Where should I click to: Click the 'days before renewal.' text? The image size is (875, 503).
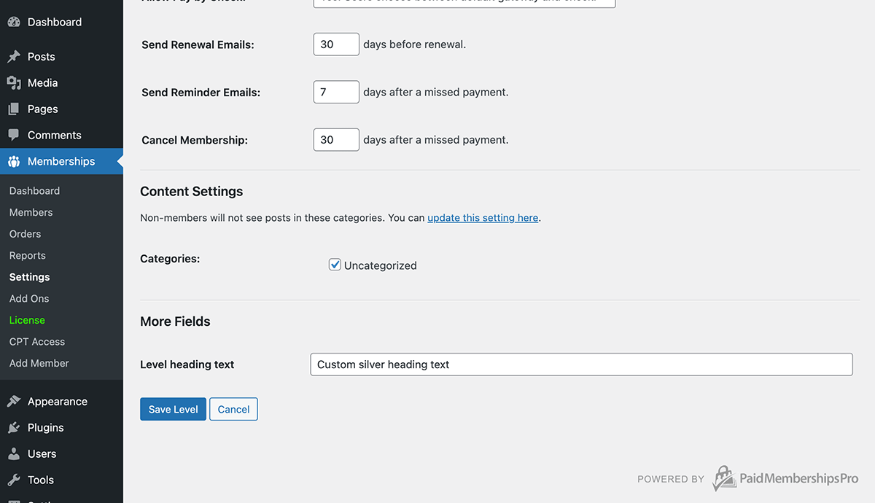click(x=414, y=44)
